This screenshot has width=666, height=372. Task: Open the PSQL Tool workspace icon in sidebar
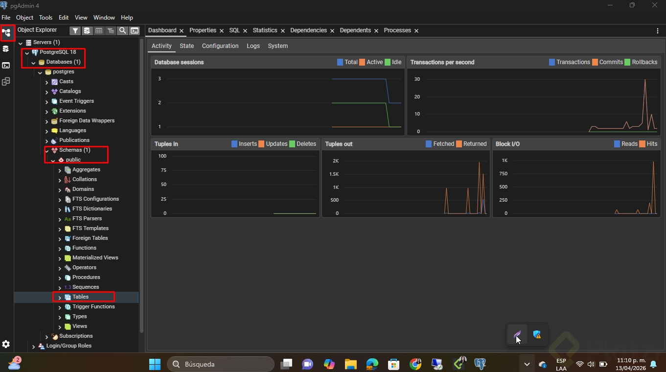pyautogui.click(x=6, y=65)
